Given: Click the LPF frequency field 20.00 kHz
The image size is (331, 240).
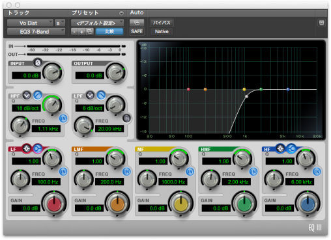Looking at the screenshot, I should point(109,129).
